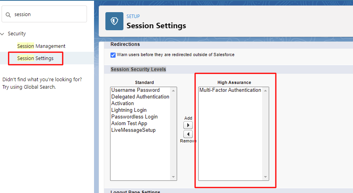Click the Remove left-arrow button
This screenshot has height=193, width=353.
(x=188, y=134)
